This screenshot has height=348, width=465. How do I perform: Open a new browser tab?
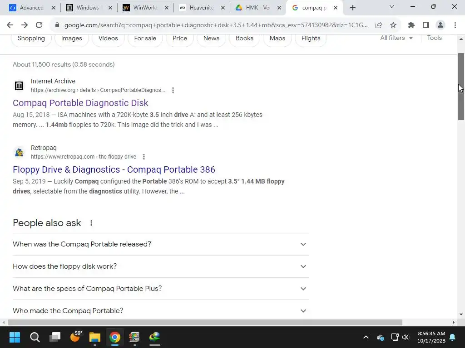click(352, 8)
